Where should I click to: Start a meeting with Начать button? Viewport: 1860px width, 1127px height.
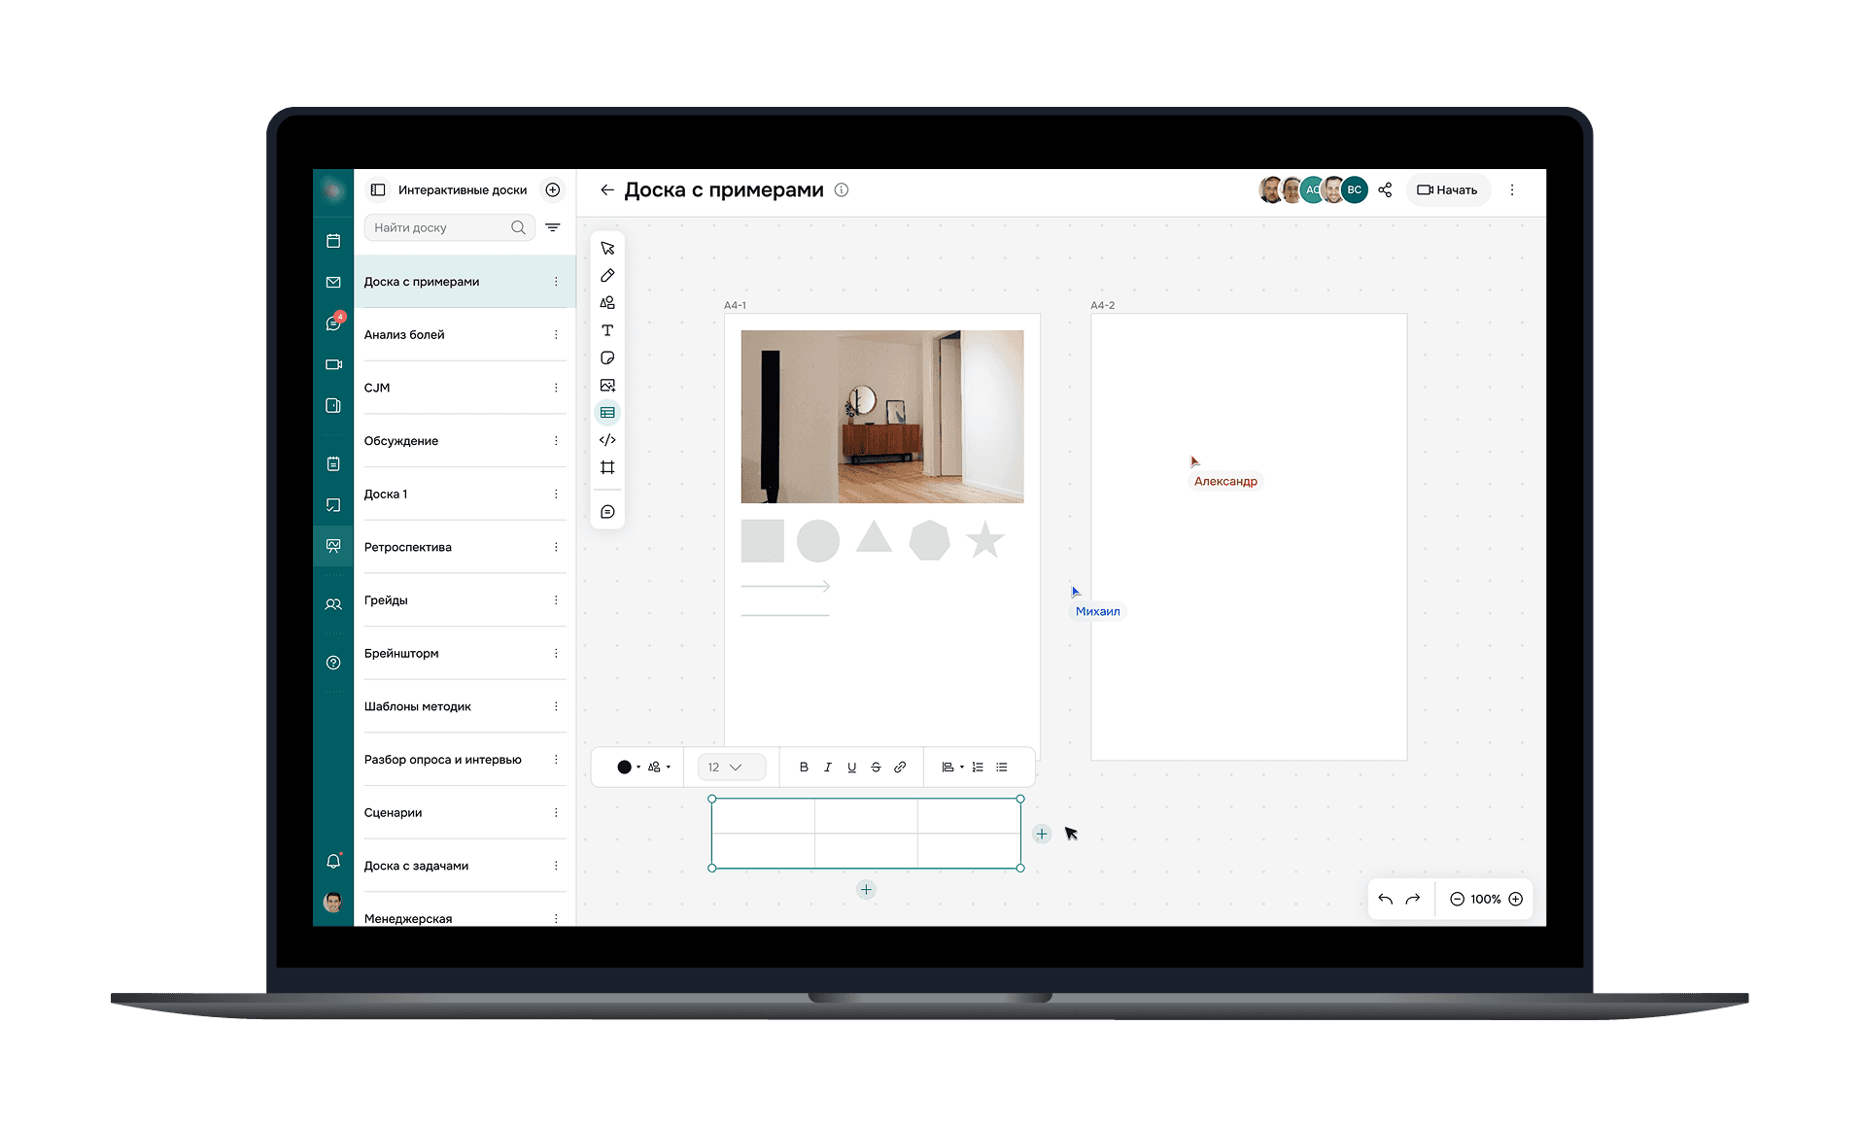click(1447, 190)
